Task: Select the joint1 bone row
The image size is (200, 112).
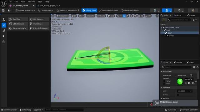Action: point(179,33)
